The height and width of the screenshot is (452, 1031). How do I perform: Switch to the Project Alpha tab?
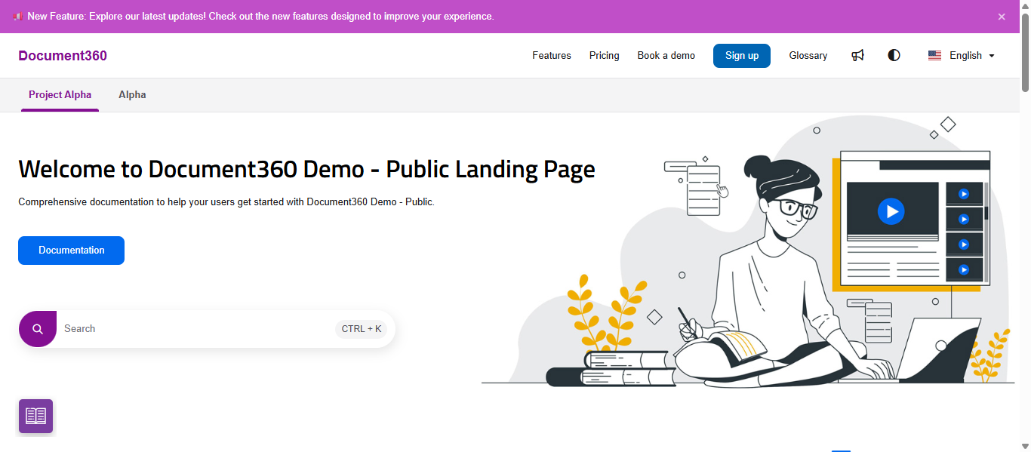(x=60, y=95)
